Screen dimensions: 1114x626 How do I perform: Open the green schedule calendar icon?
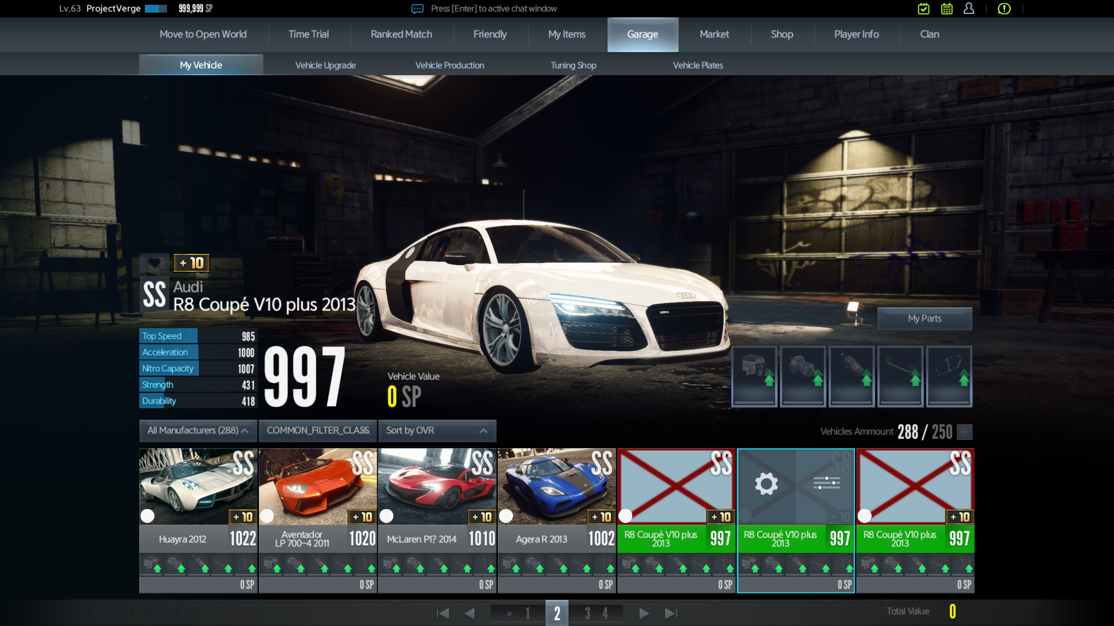[946, 9]
